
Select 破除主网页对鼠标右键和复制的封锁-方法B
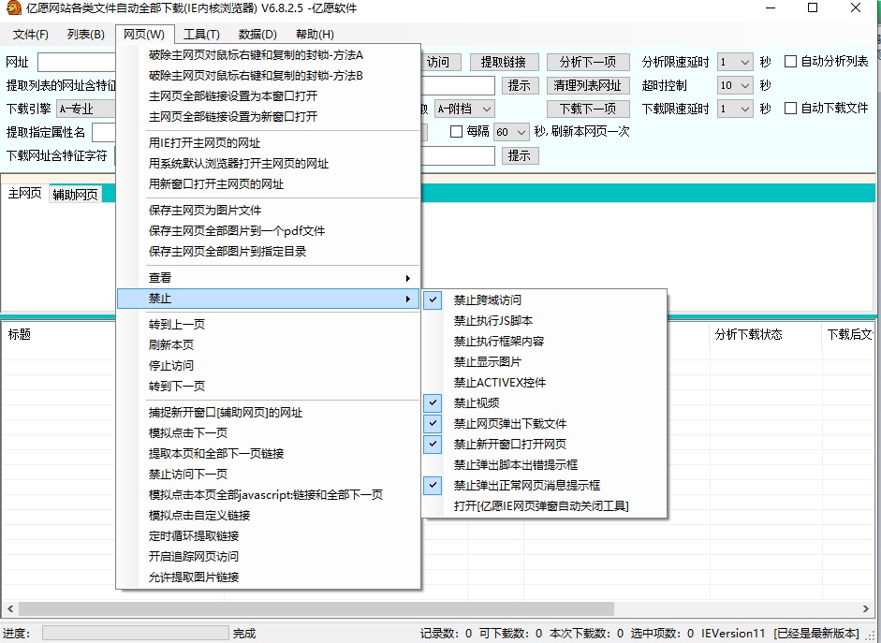(x=269, y=75)
